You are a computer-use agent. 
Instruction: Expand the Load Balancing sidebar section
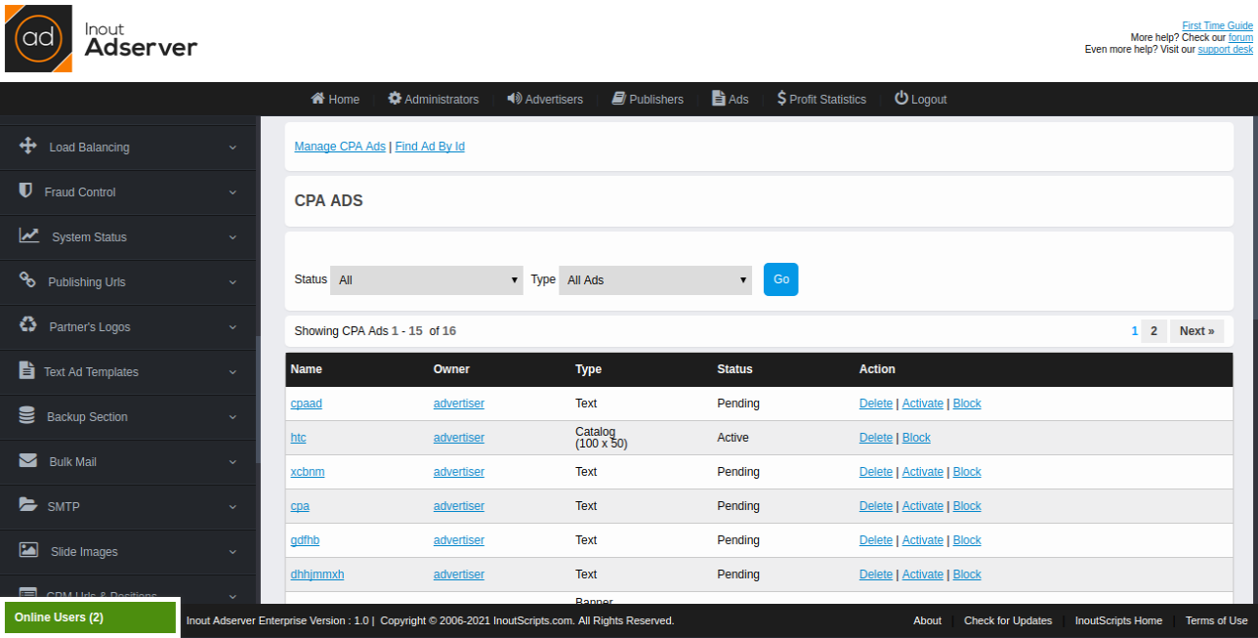pyautogui.click(x=128, y=148)
